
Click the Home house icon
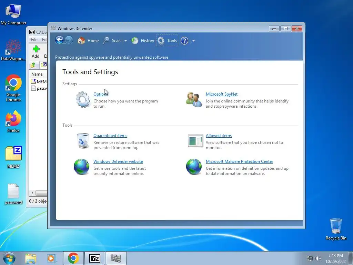[x=81, y=41]
